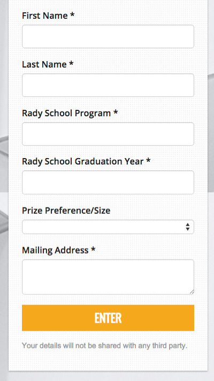The image size is (214, 381).
Task: Click the required asterisk beside Mailing Address
Action: click(93, 249)
